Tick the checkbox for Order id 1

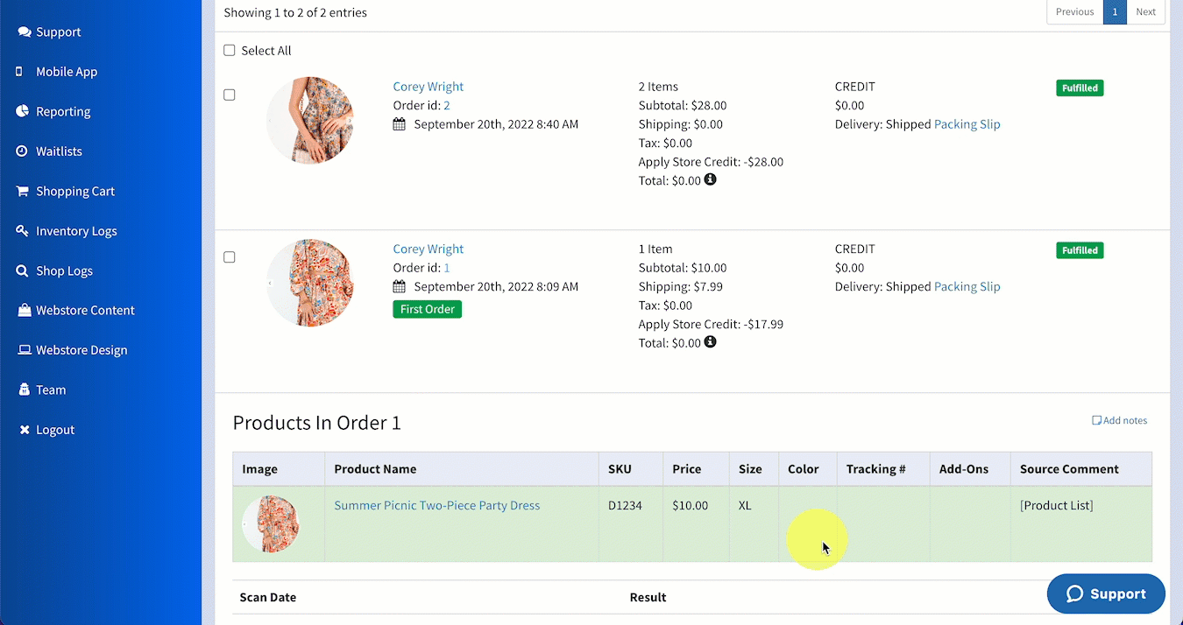230,257
